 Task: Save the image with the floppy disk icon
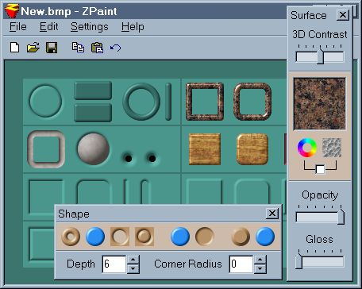coord(52,48)
